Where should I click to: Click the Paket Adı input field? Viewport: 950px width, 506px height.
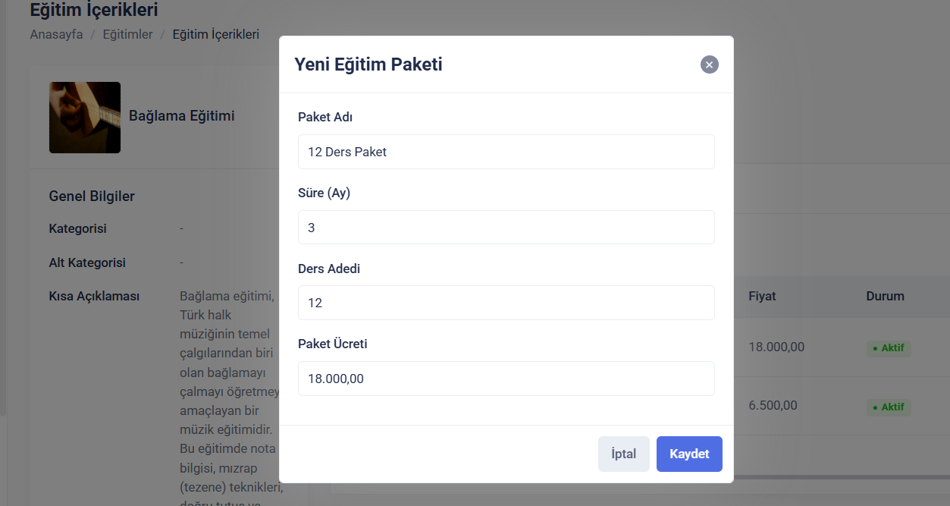pos(506,152)
